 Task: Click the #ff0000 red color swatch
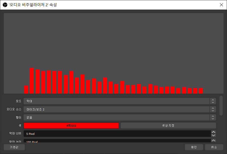point(71,125)
